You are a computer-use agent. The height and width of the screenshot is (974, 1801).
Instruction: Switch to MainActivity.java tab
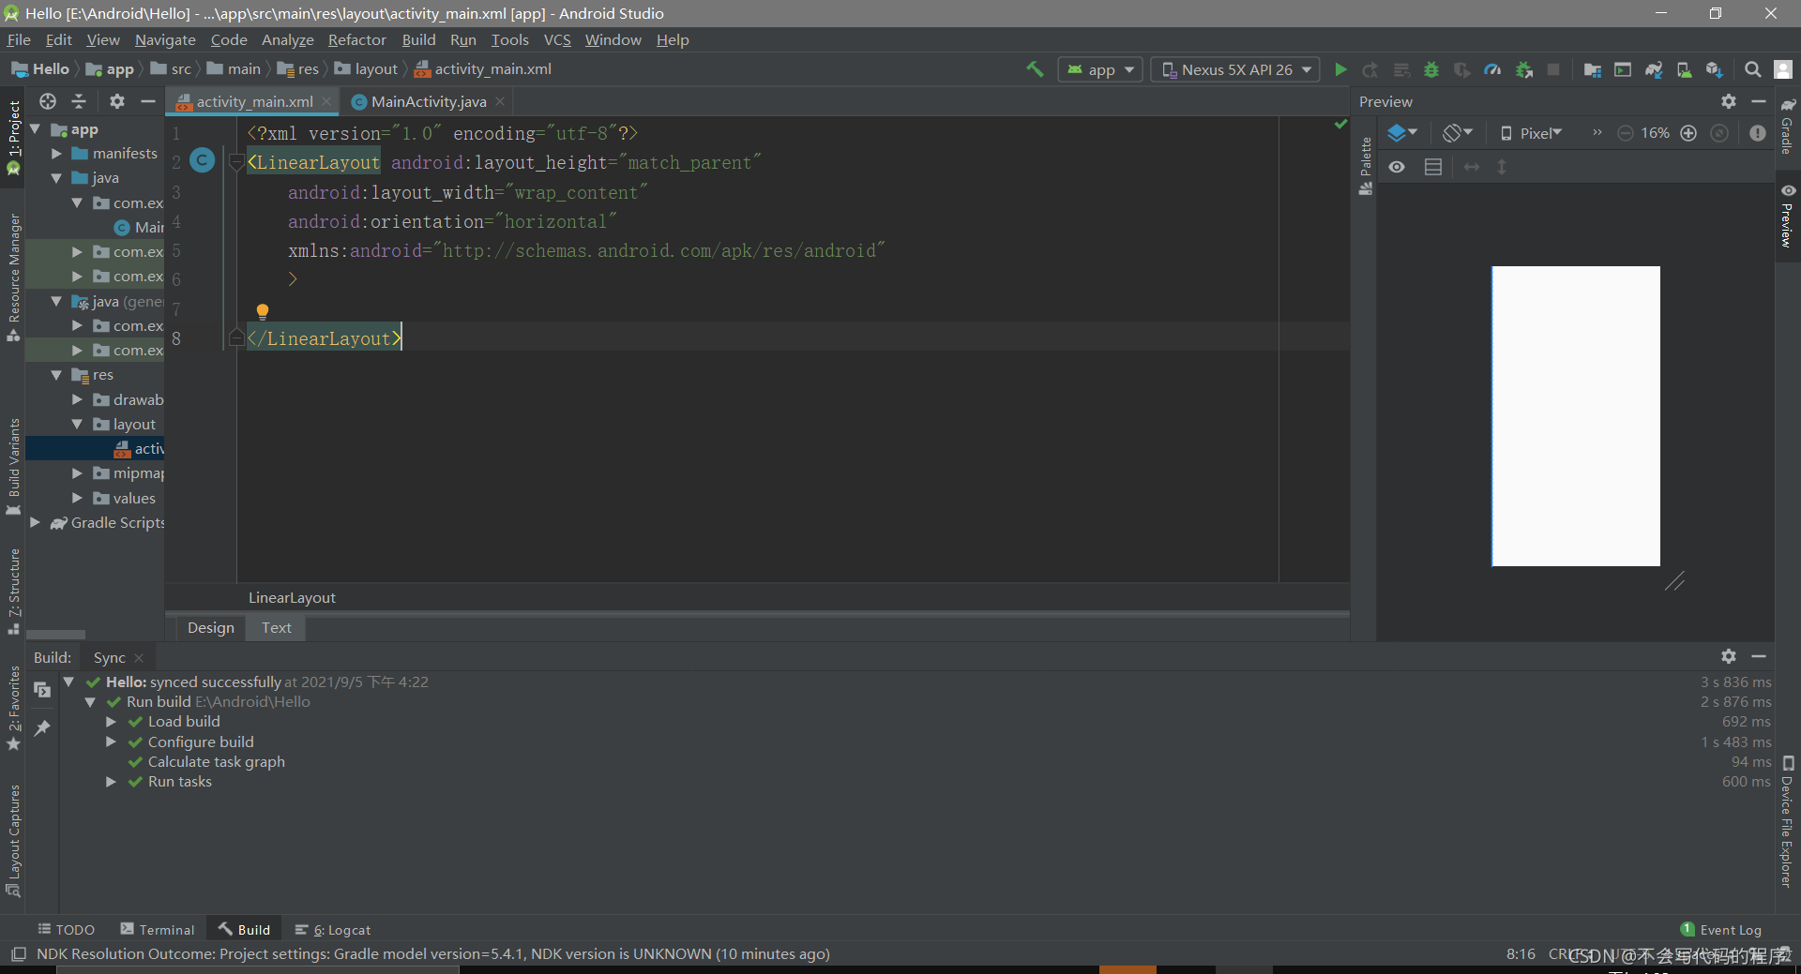tap(429, 101)
